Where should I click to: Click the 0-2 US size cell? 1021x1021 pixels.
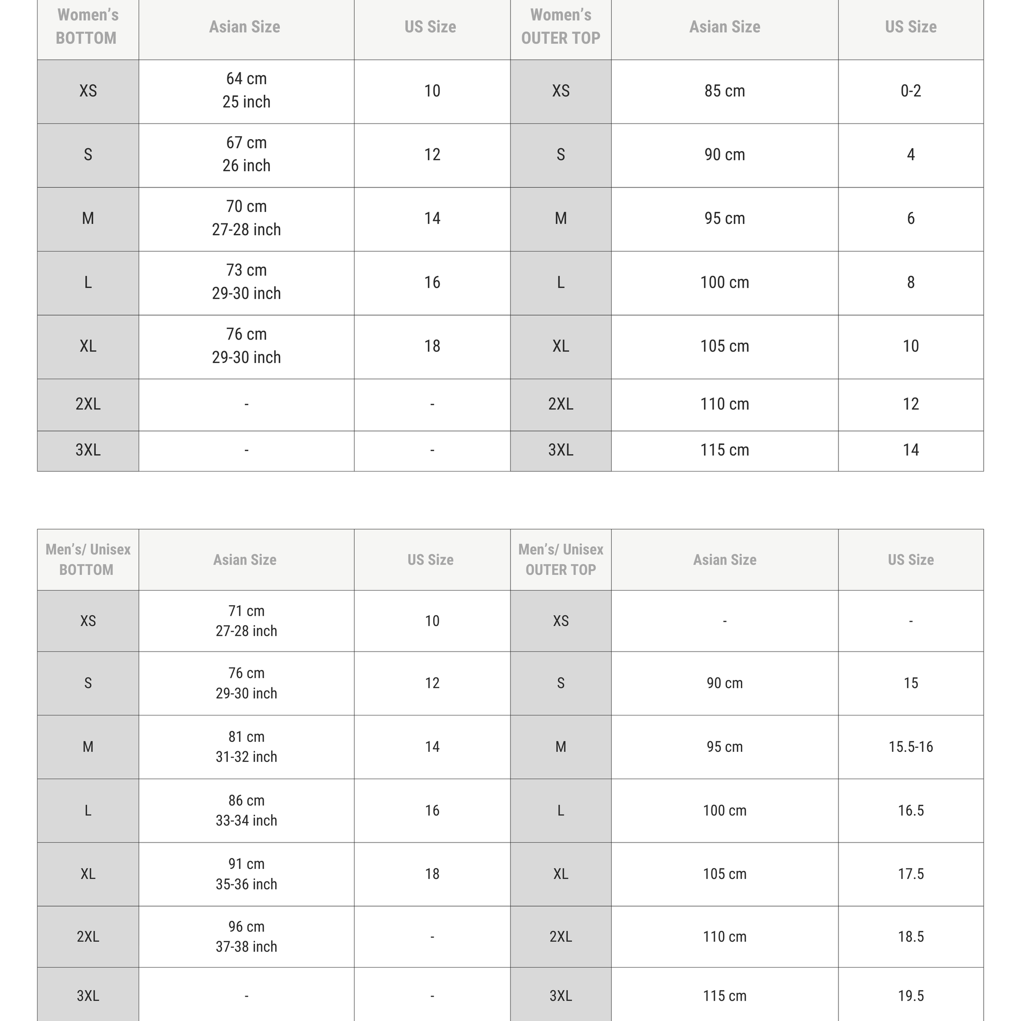point(910,91)
